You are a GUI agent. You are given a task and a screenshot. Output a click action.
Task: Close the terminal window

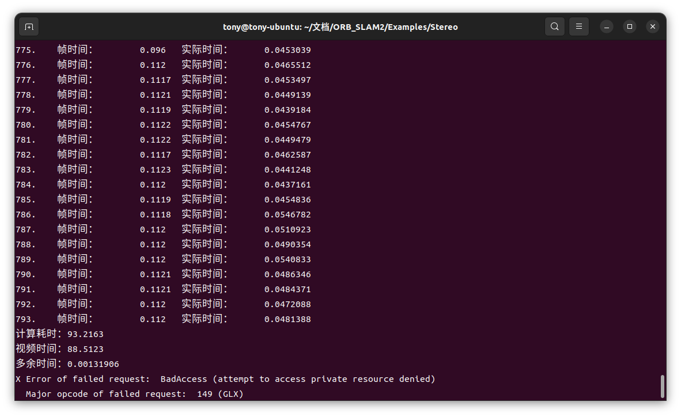coord(652,26)
